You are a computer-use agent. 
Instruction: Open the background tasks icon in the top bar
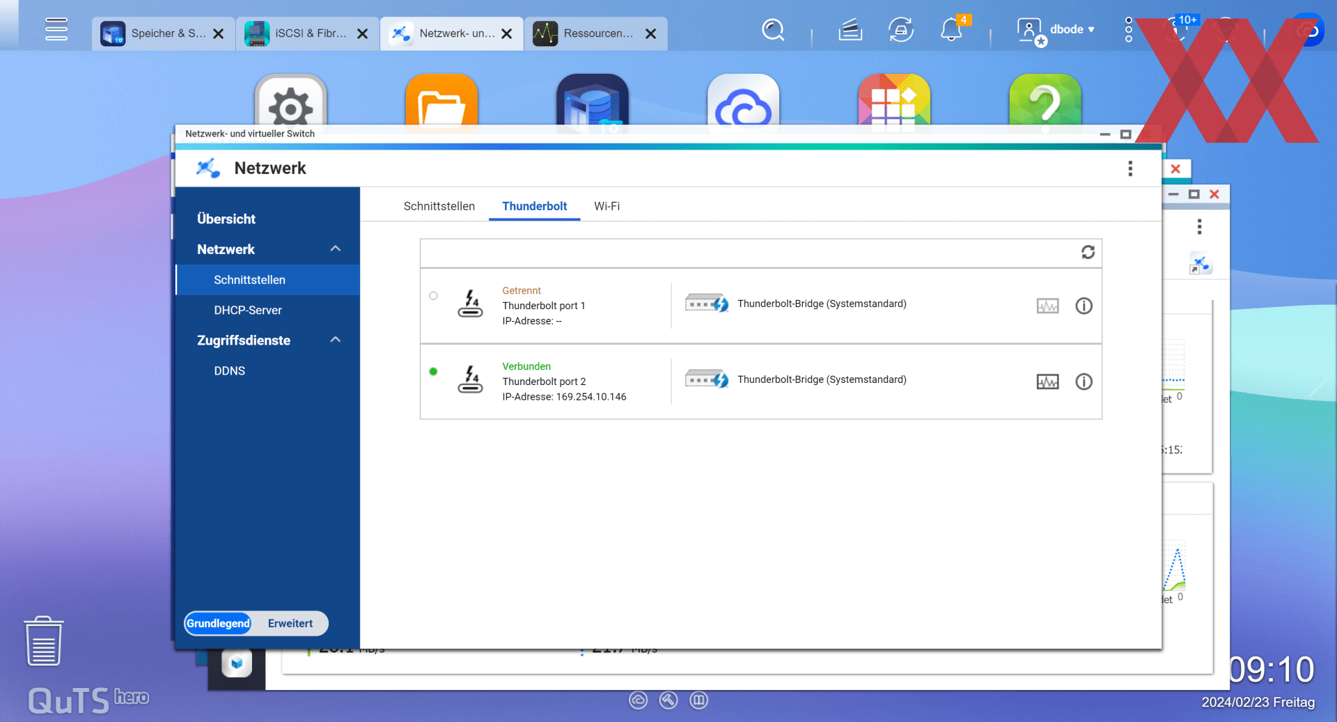click(x=850, y=30)
